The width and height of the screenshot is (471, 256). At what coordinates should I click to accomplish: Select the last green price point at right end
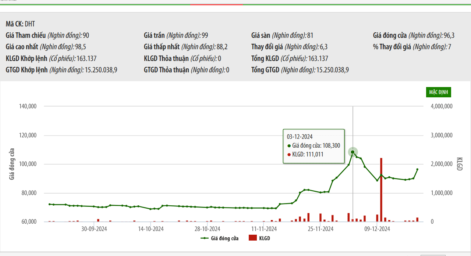pos(417,169)
